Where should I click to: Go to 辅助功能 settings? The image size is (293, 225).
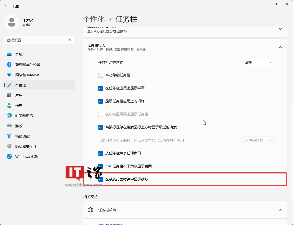40,136
